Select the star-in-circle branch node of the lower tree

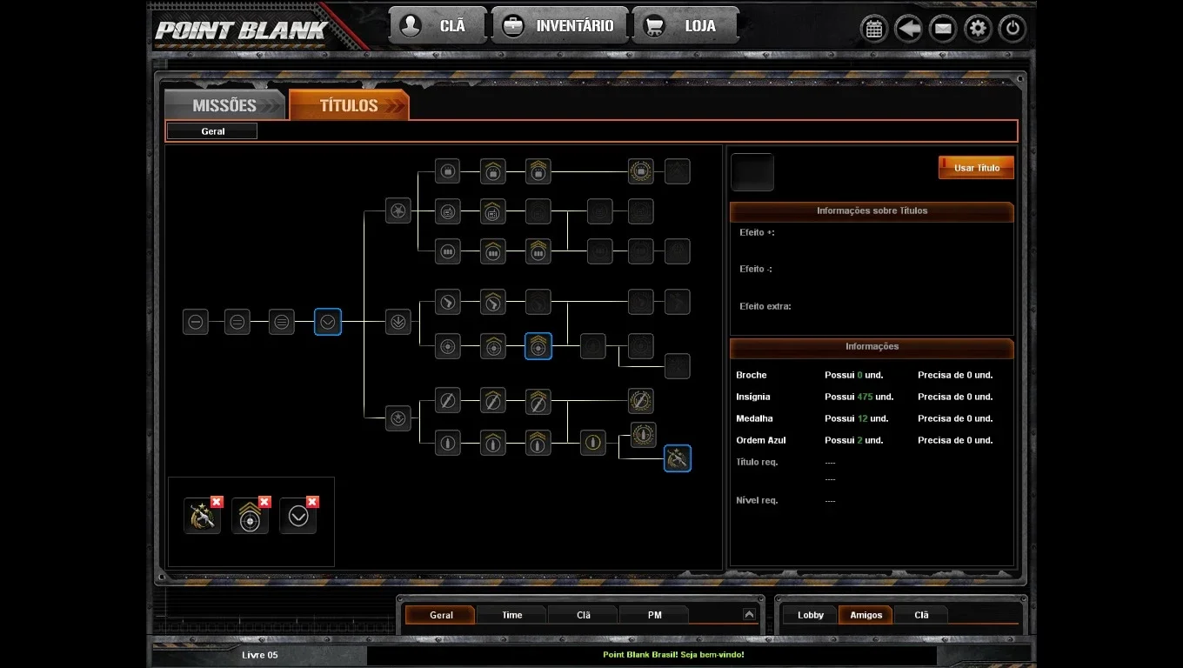click(x=398, y=418)
